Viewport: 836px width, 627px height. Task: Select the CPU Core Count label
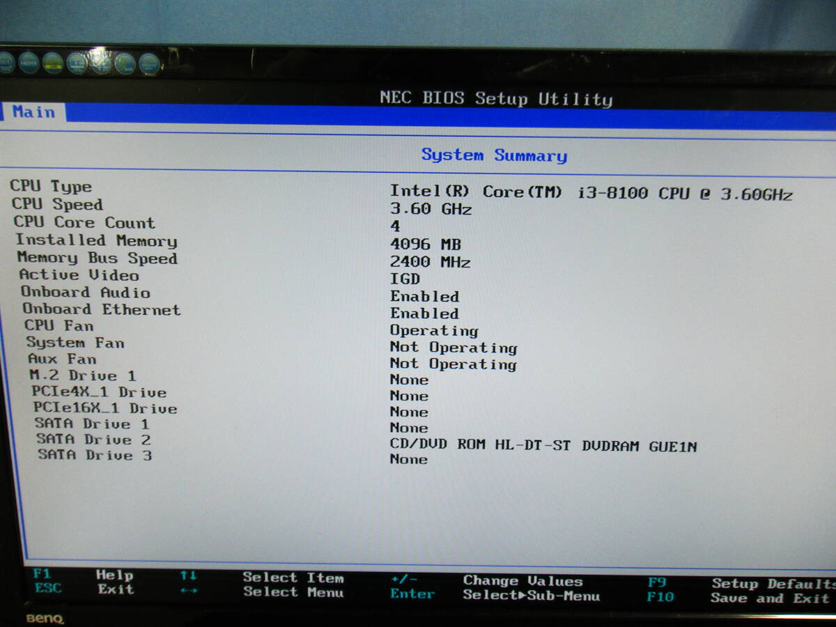click(x=84, y=222)
